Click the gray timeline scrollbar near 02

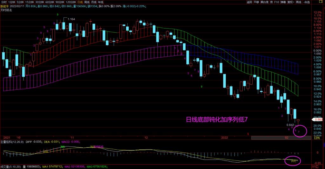281,138
